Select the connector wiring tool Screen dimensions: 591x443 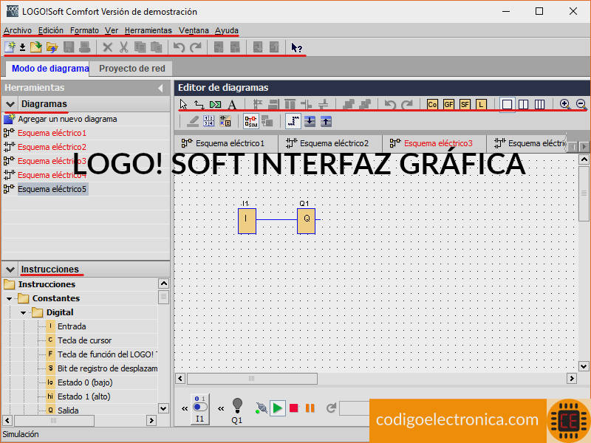(199, 105)
